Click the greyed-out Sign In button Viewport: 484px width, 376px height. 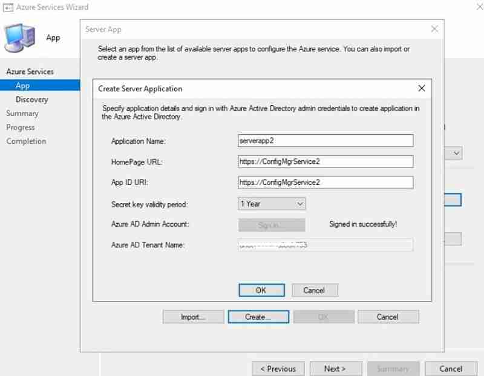(x=272, y=225)
